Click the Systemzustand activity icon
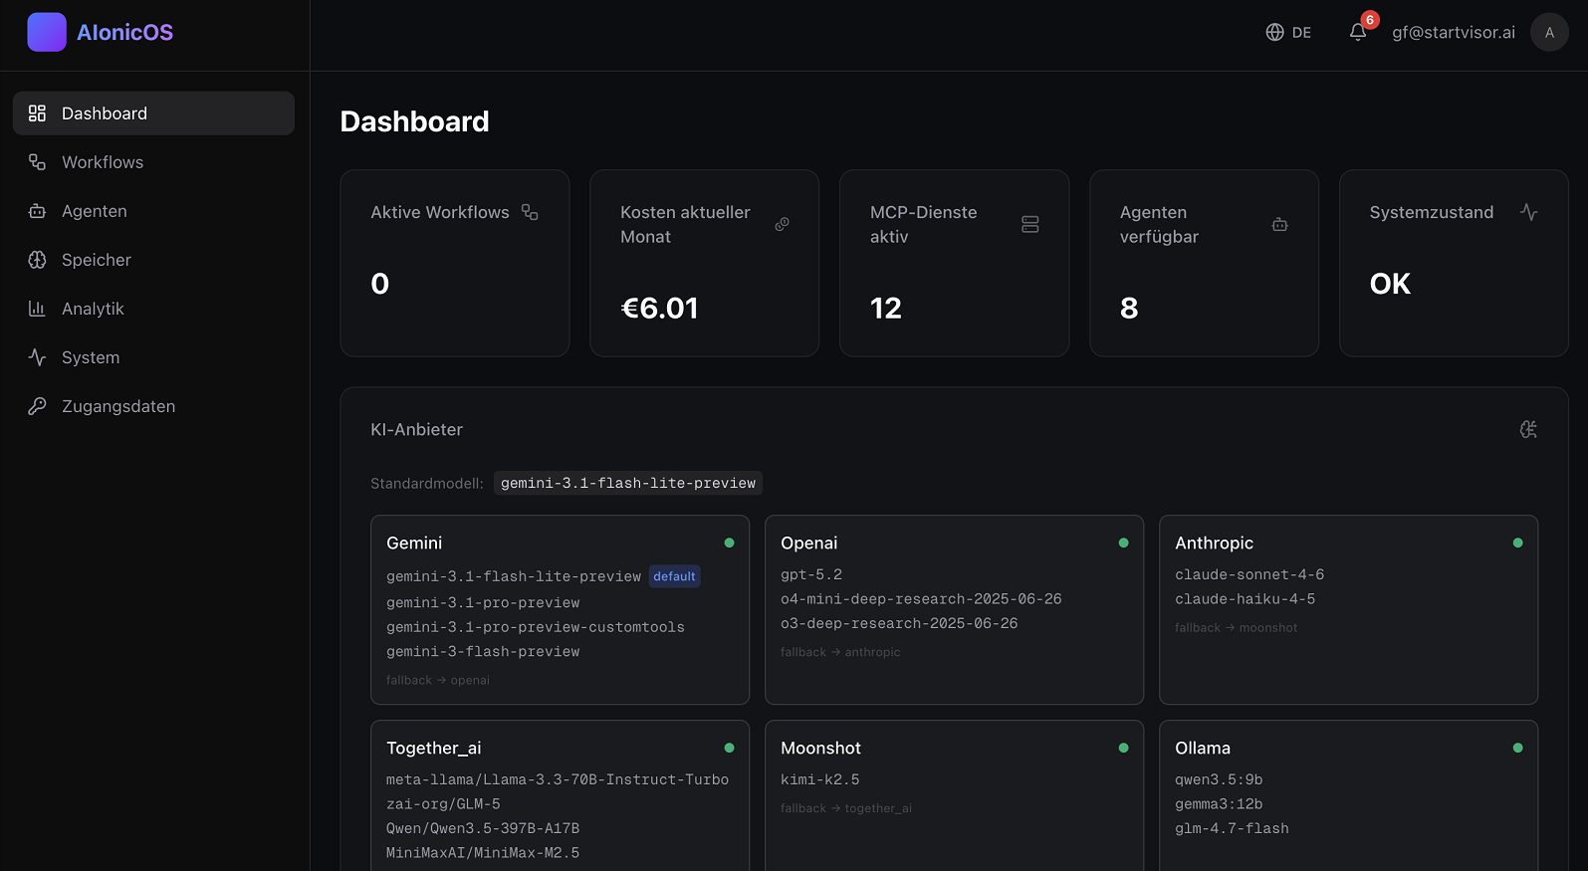Screen dimensions: 1588x871 [1528, 212]
